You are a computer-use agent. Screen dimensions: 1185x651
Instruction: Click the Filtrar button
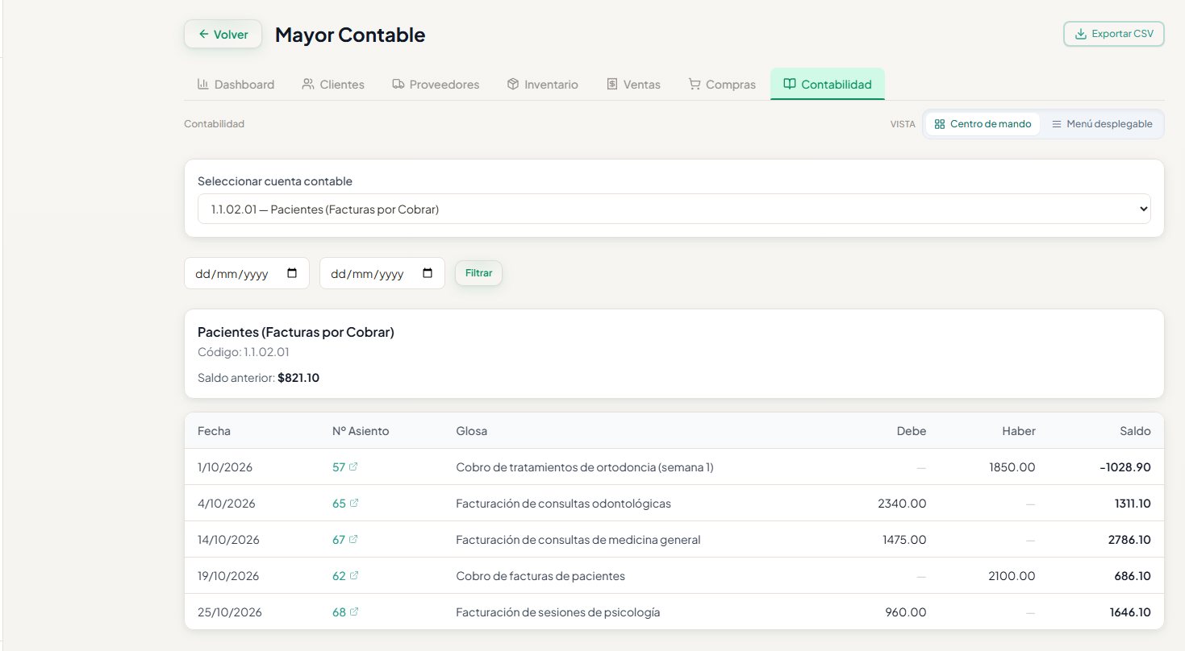pyautogui.click(x=478, y=273)
